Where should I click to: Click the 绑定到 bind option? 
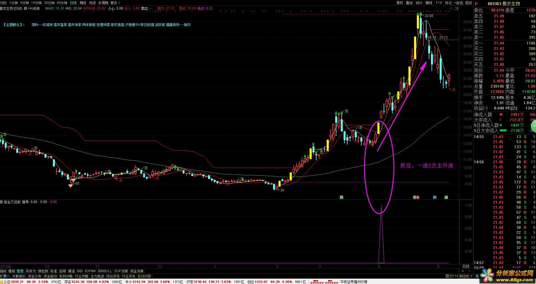43,271
